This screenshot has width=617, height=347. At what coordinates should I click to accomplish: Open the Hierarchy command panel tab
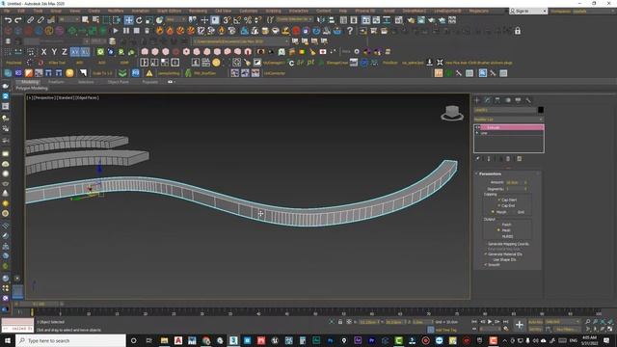click(497, 100)
